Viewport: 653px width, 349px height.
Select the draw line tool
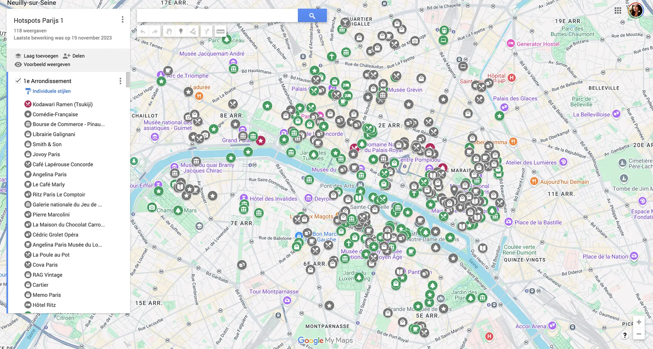[193, 32]
